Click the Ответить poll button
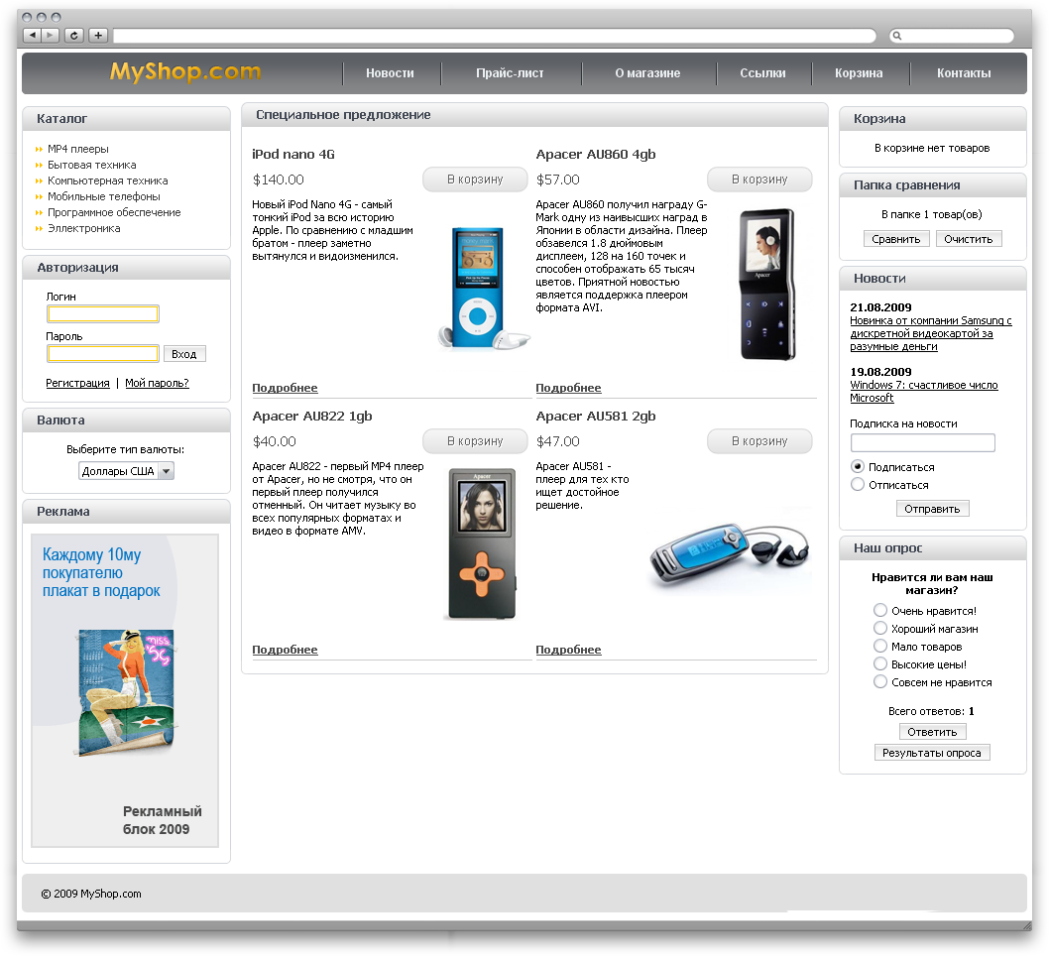 (x=933, y=732)
